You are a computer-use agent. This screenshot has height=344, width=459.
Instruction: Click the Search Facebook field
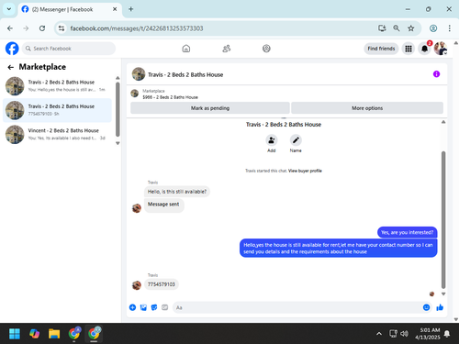point(69,49)
